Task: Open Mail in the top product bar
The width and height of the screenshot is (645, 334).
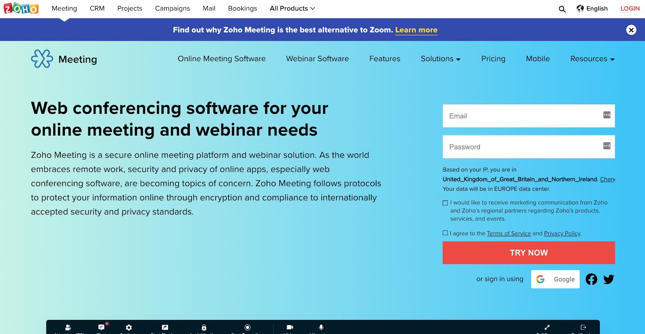Action: pos(209,8)
